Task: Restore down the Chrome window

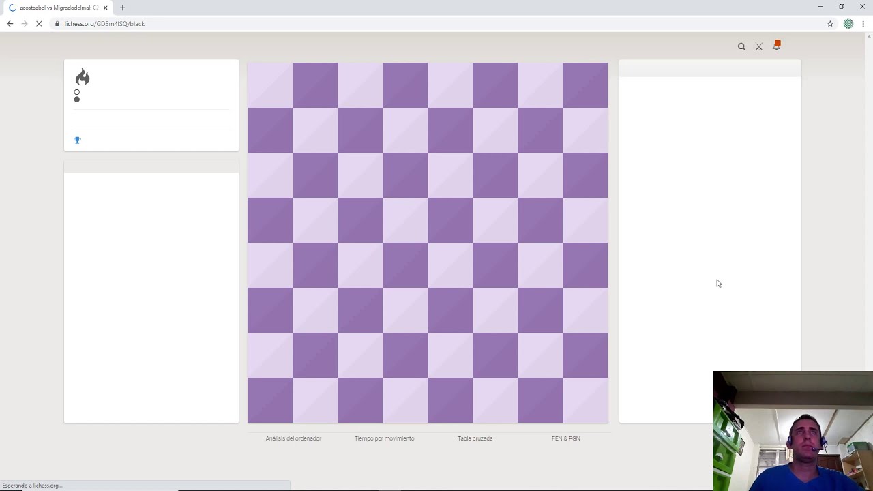Action: point(841,7)
